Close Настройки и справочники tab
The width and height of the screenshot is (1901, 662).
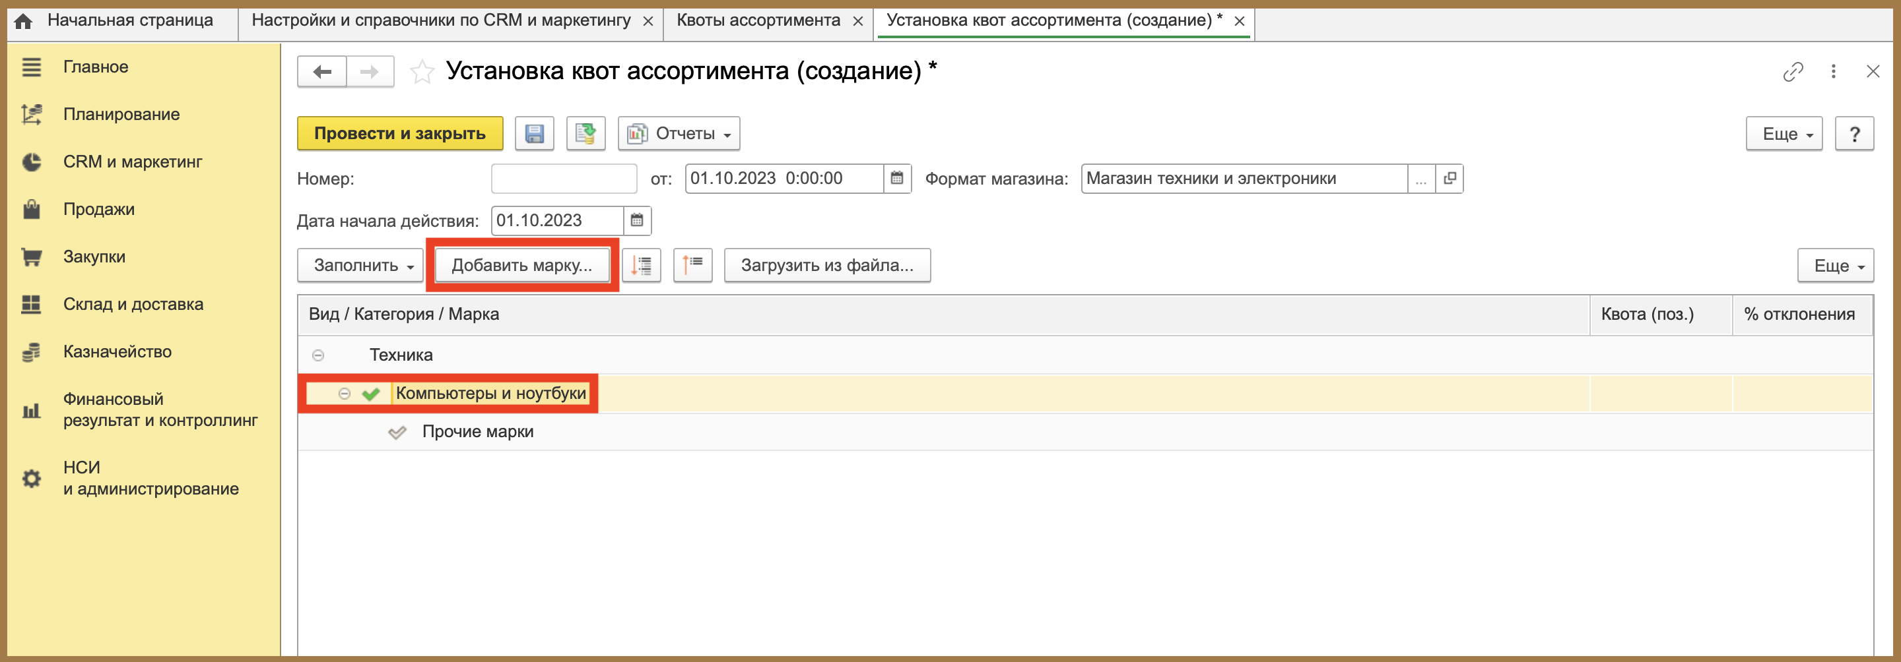(x=648, y=21)
